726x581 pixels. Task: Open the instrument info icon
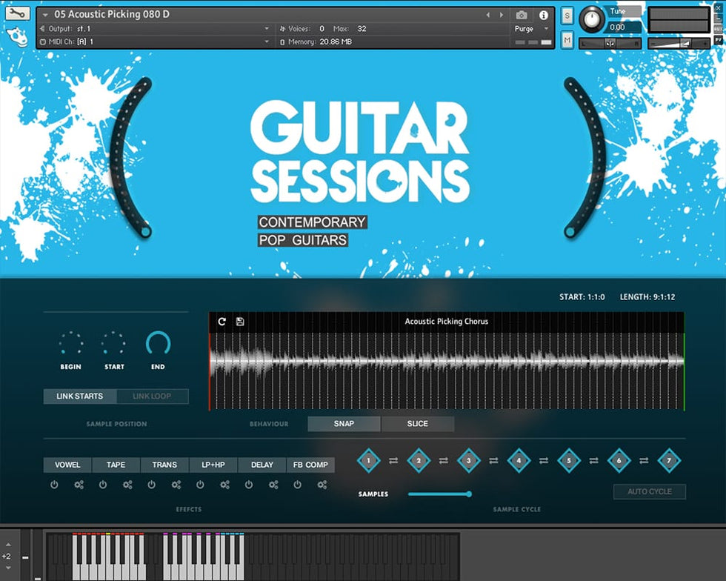(544, 15)
